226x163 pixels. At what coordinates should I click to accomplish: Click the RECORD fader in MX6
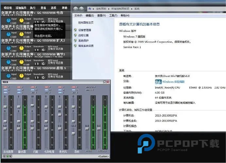pyautogui.click(x=99, y=129)
